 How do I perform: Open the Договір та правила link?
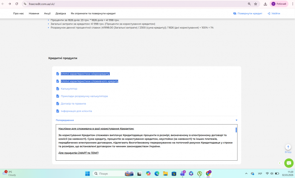click(73, 103)
